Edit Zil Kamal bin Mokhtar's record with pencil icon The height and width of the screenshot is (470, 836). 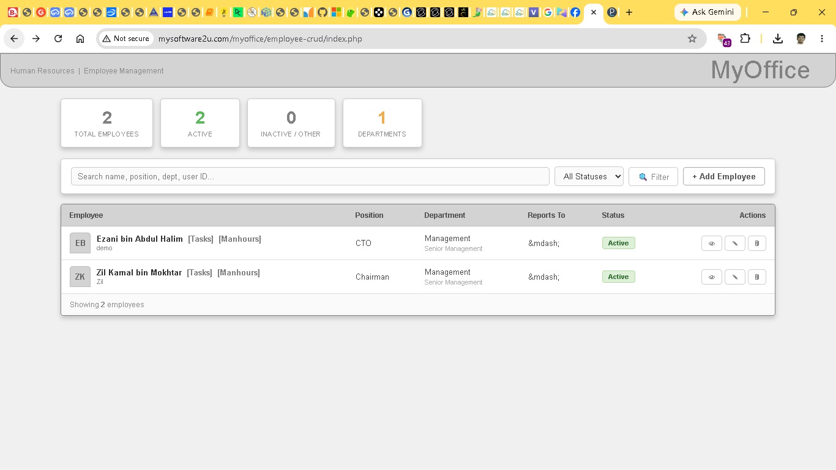click(734, 277)
